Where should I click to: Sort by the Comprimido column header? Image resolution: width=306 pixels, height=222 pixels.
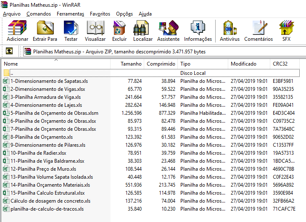(x=161, y=64)
